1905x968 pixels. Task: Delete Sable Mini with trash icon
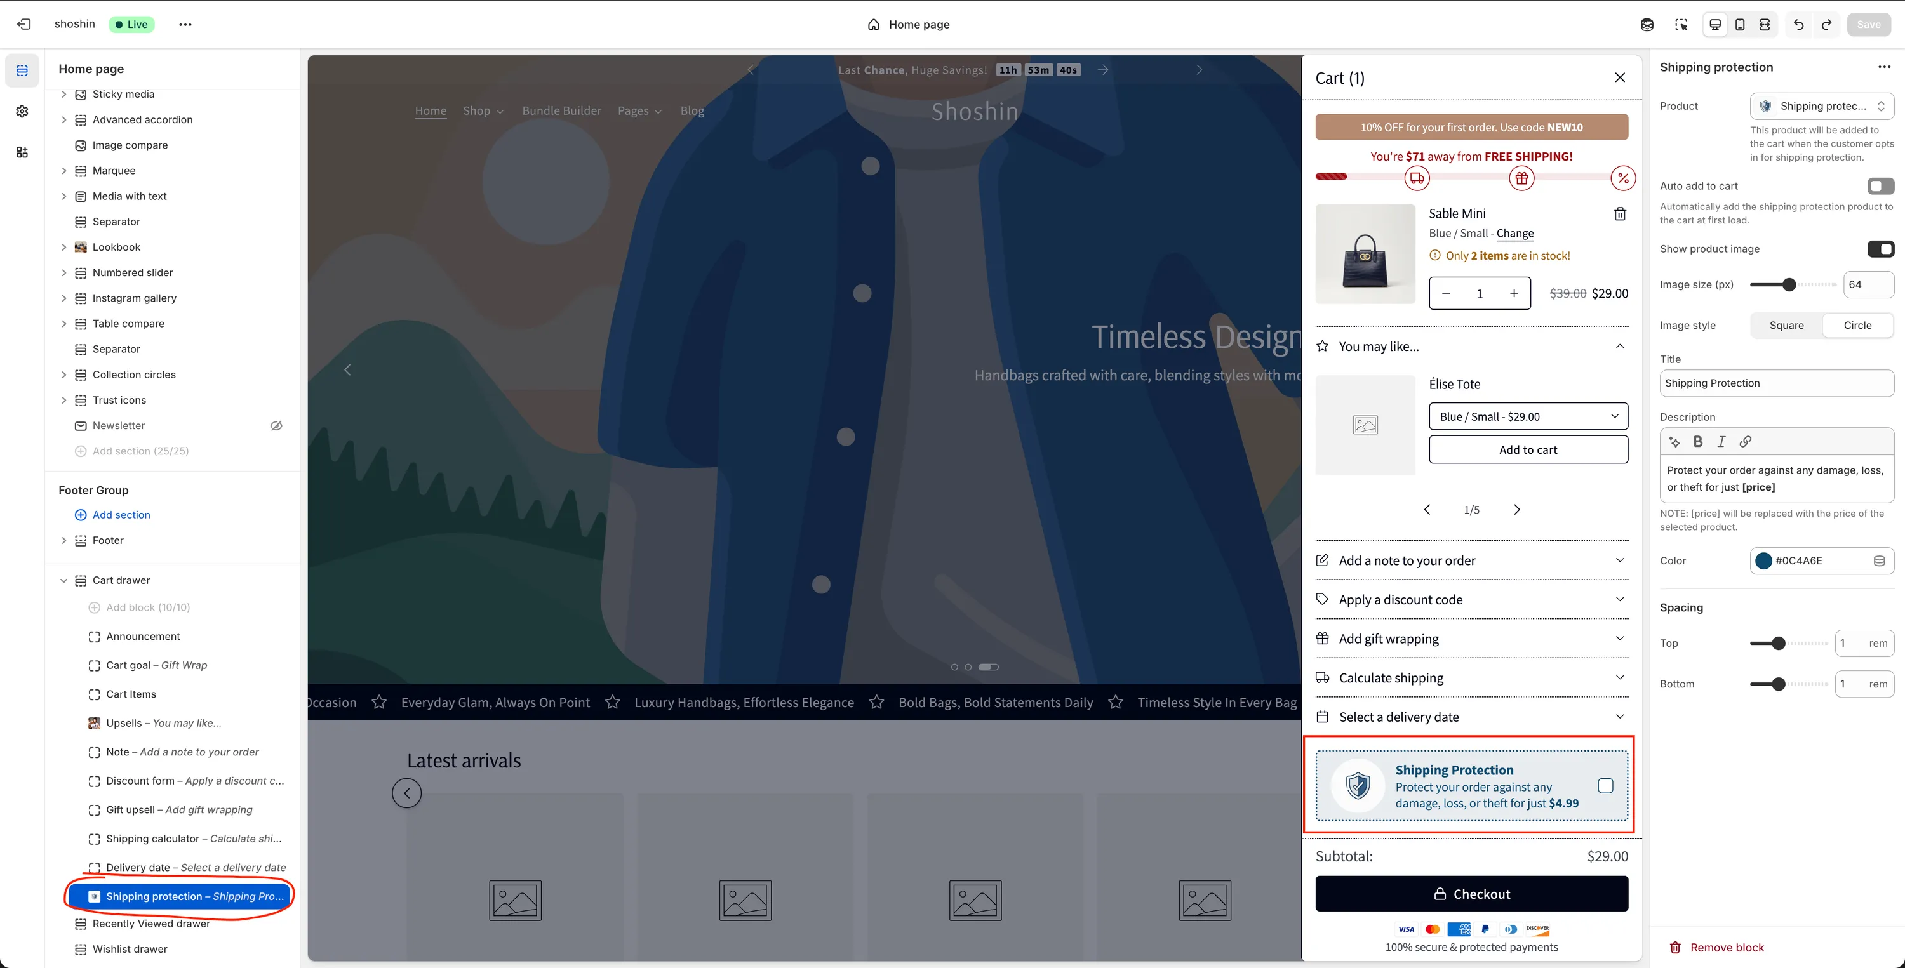click(x=1619, y=214)
